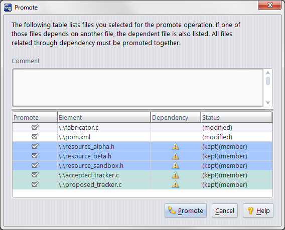Open Help with the question mark button
285x230 pixels.
click(258, 210)
